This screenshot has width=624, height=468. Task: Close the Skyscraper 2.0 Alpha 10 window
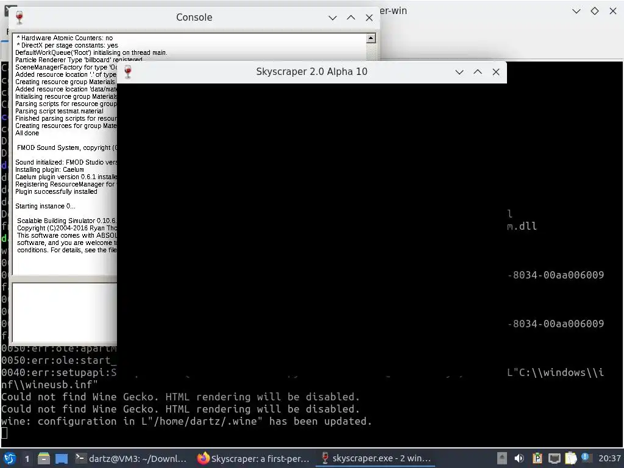pyautogui.click(x=496, y=72)
